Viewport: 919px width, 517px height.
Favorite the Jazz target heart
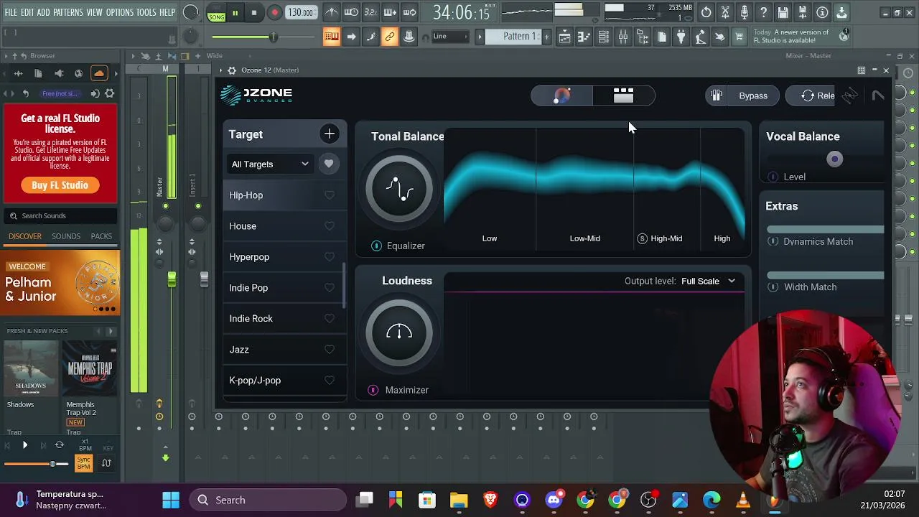[x=330, y=350]
